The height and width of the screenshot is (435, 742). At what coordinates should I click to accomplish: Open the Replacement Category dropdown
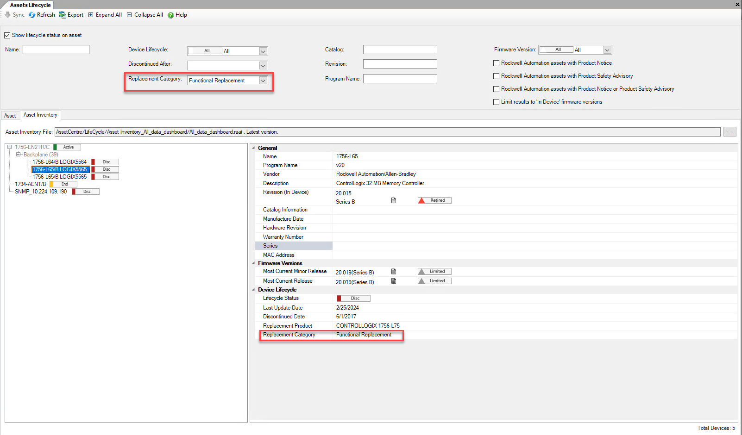(263, 81)
